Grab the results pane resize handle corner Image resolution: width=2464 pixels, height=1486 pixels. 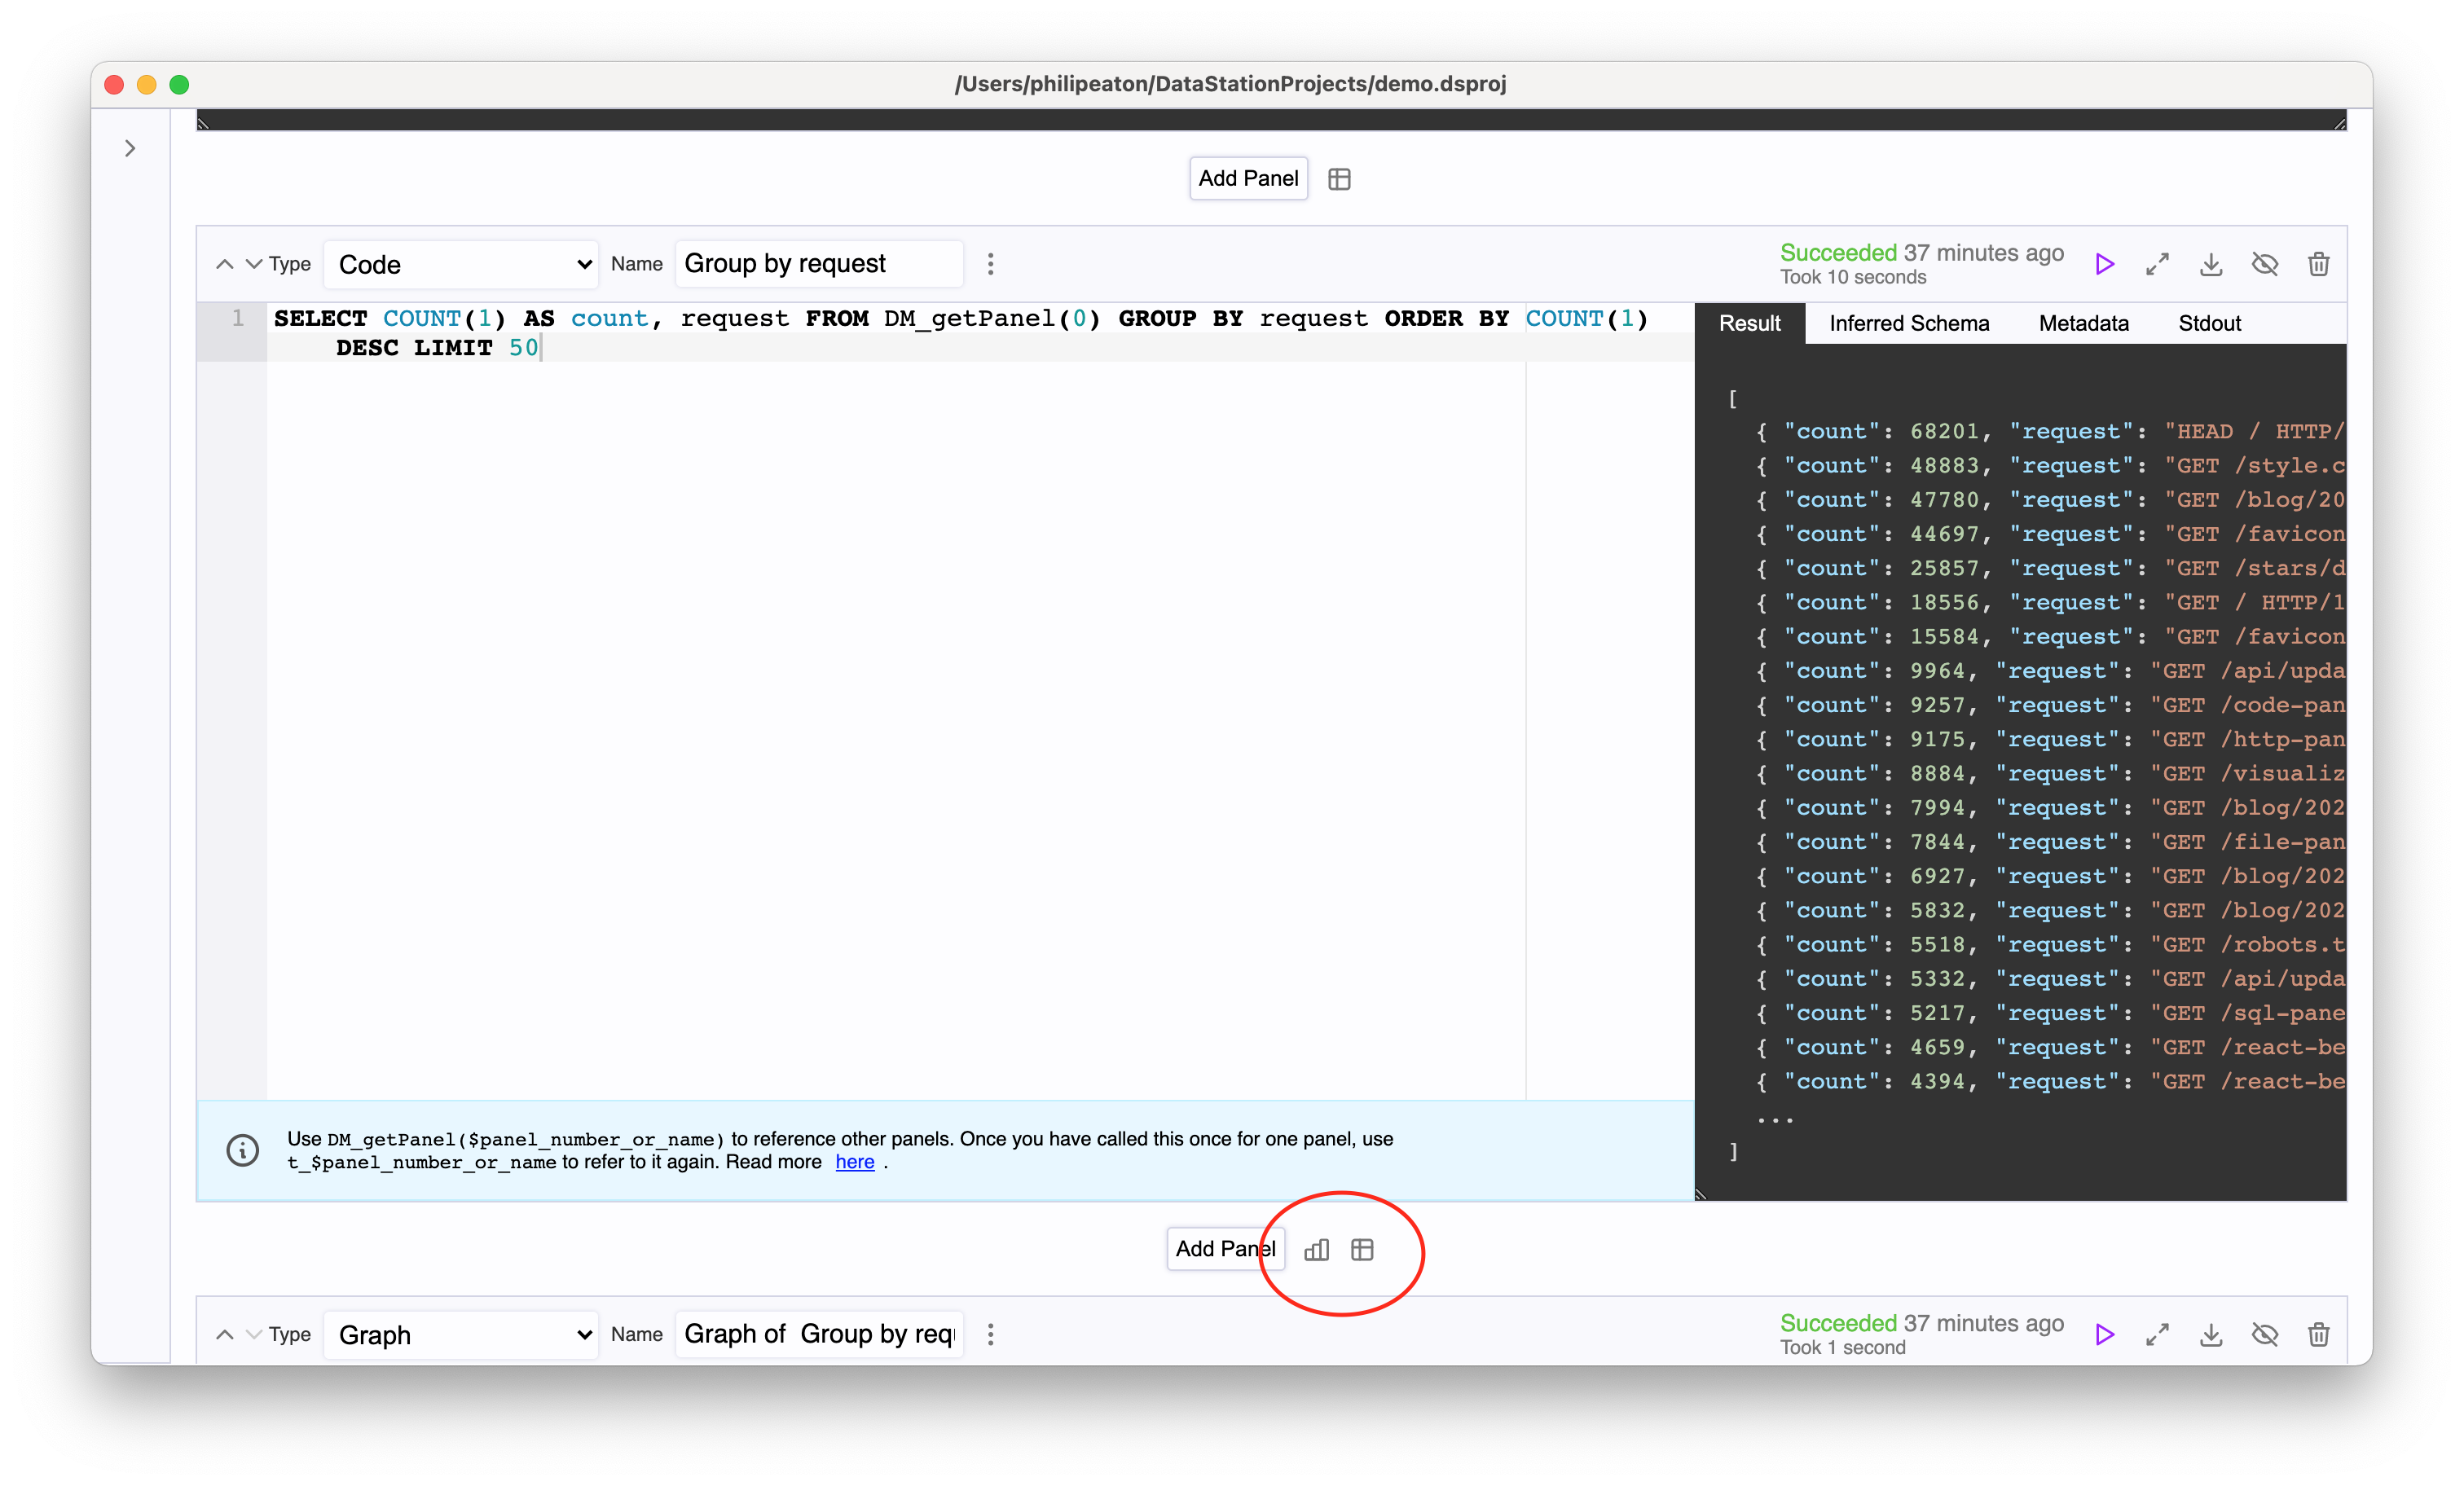[1701, 1194]
